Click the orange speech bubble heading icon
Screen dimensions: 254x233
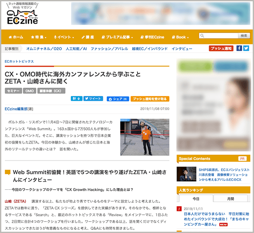click(x=8, y=172)
